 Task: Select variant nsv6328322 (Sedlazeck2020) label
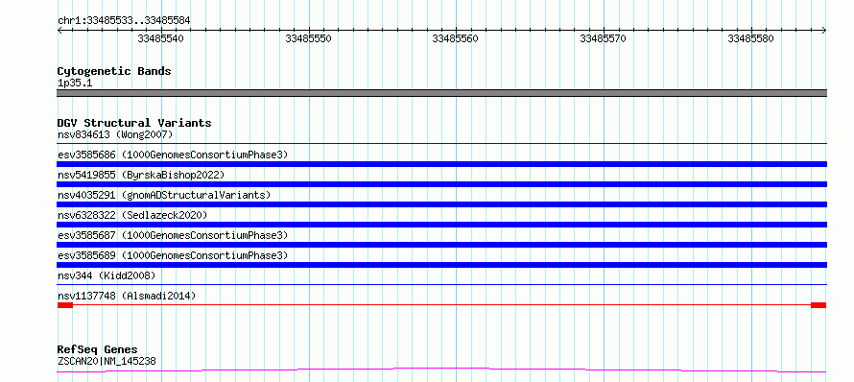[x=132, y=215]
